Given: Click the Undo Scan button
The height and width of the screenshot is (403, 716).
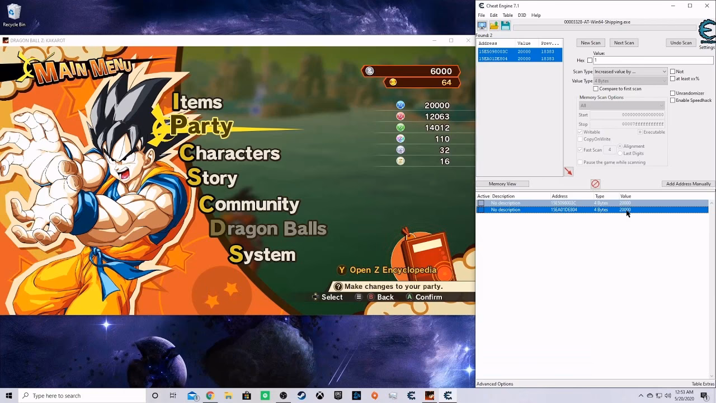Looking at the screenshot, I should (681, 43).
